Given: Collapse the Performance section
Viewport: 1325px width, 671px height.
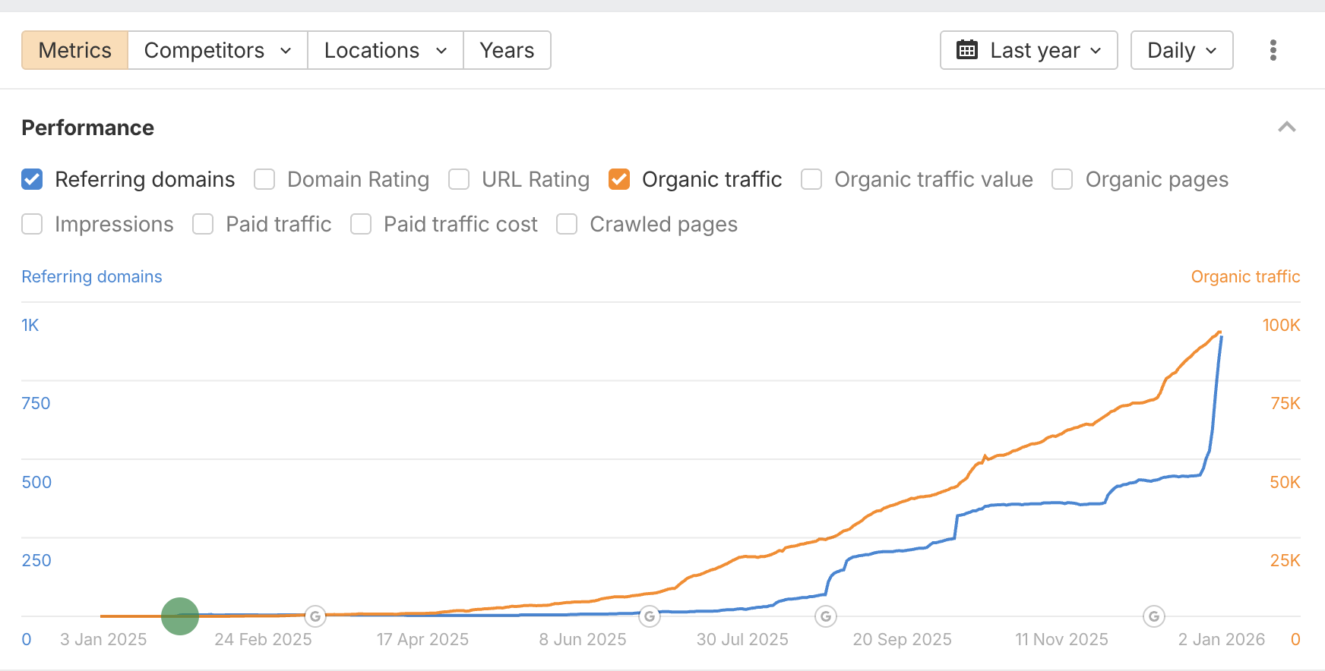Looking at the screenshot, I should tap(1286, 126).
